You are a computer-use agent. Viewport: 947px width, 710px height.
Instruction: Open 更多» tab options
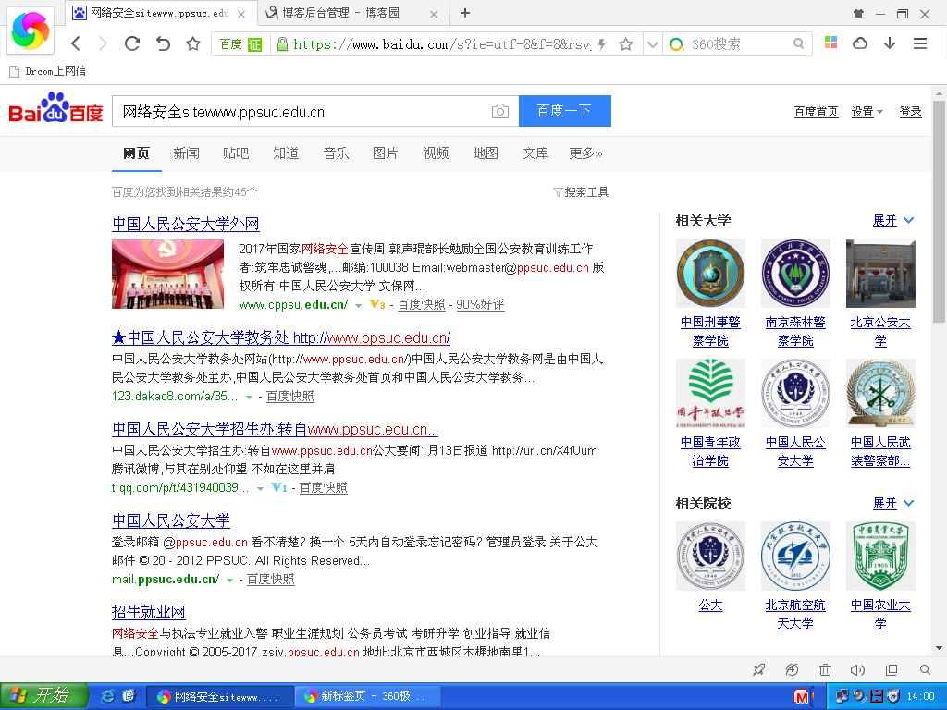point(585,153)
